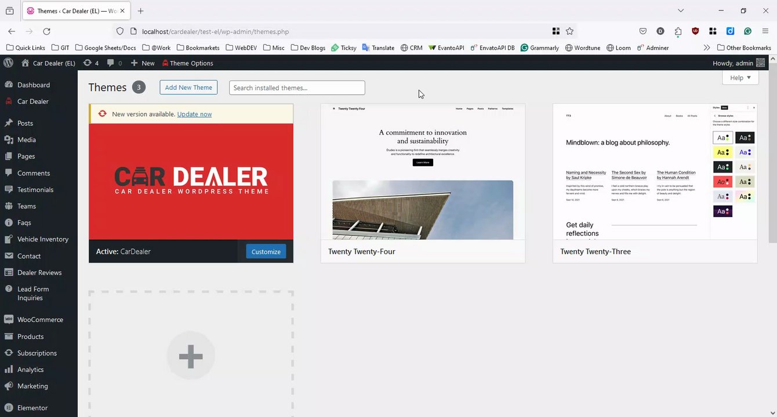Focus the Search installed themes field
This screenshot has height=417, width=777.
point(297,87)
